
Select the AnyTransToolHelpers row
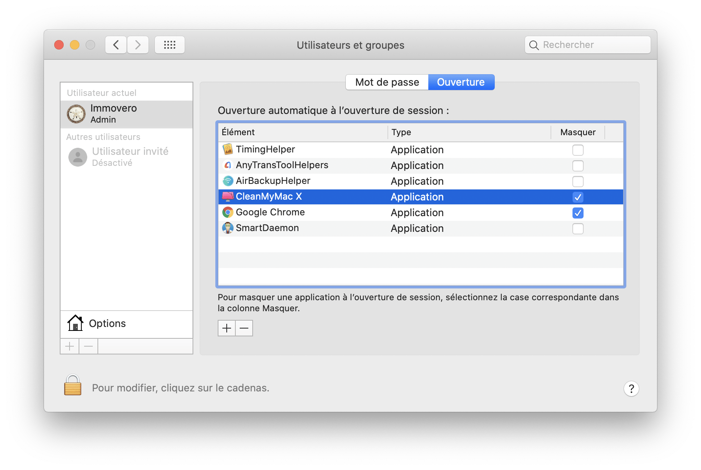[x=421, y=165]
